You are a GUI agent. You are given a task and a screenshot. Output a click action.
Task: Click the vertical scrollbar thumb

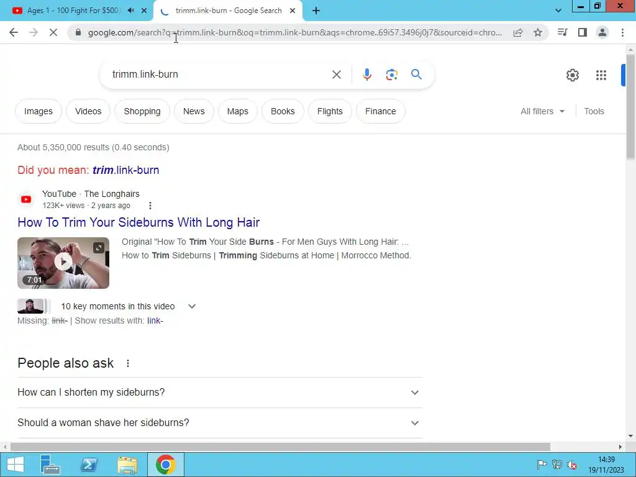click(x=630, y=106)
